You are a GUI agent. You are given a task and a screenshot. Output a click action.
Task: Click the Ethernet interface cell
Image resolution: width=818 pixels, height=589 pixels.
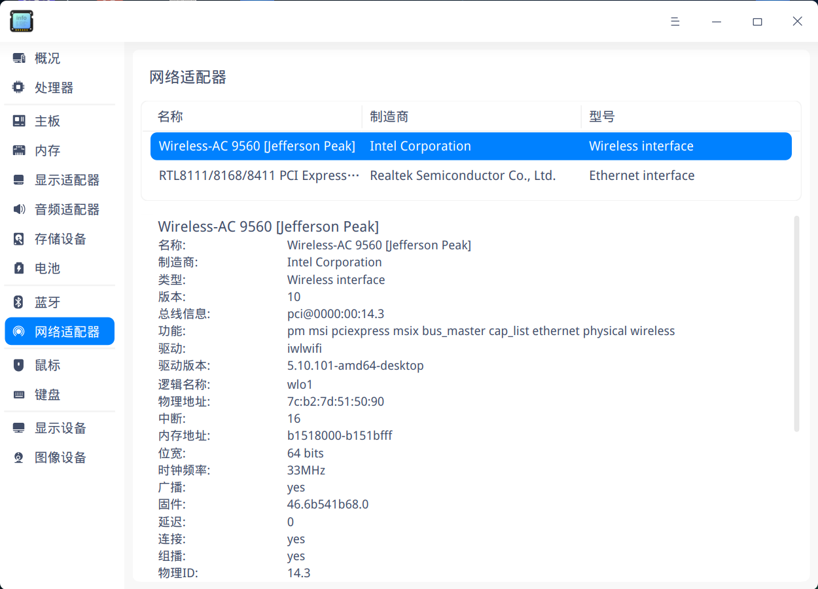coord(642,175)
